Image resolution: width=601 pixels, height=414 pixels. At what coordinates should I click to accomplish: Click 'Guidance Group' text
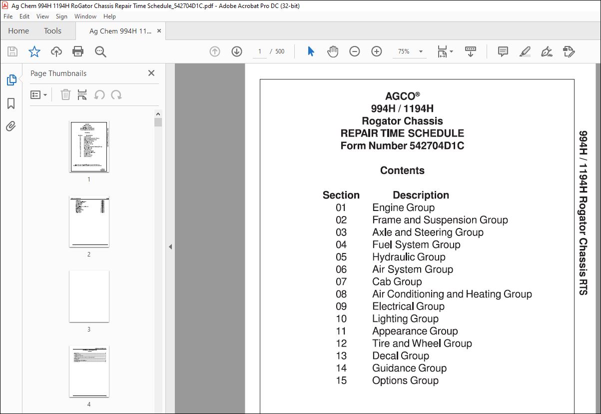[x=409, y=368]
